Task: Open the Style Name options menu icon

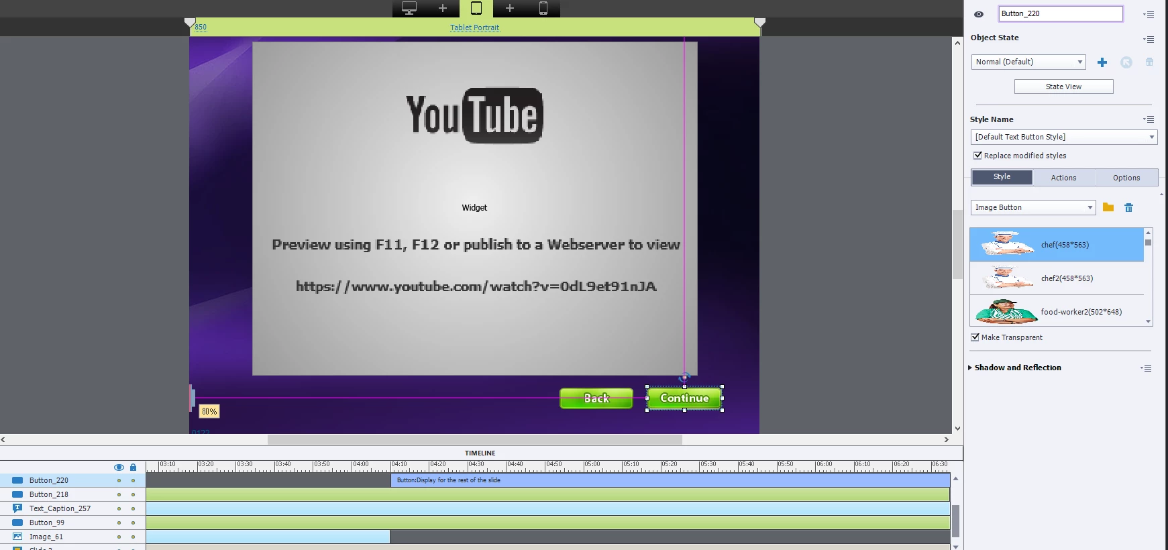Action: [1149, 119]
